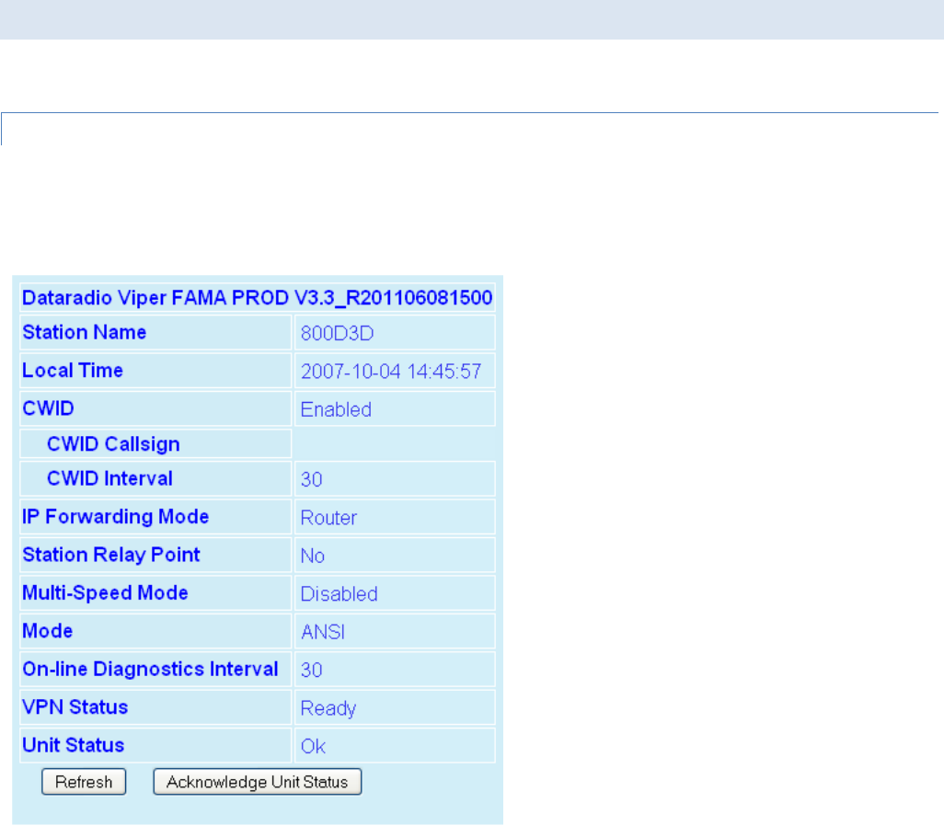Click the station name value 800D3D
Viewport: 944px width, 826px height.
click(337, 334)
